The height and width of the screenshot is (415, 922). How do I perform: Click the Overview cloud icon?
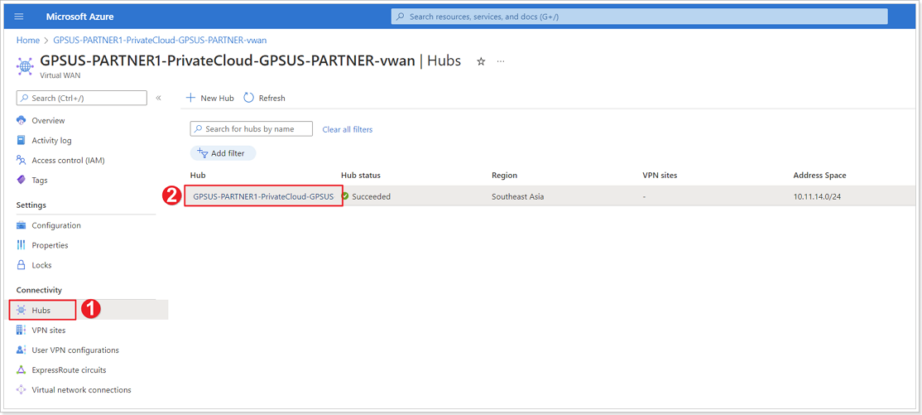(x=22, y=121)
